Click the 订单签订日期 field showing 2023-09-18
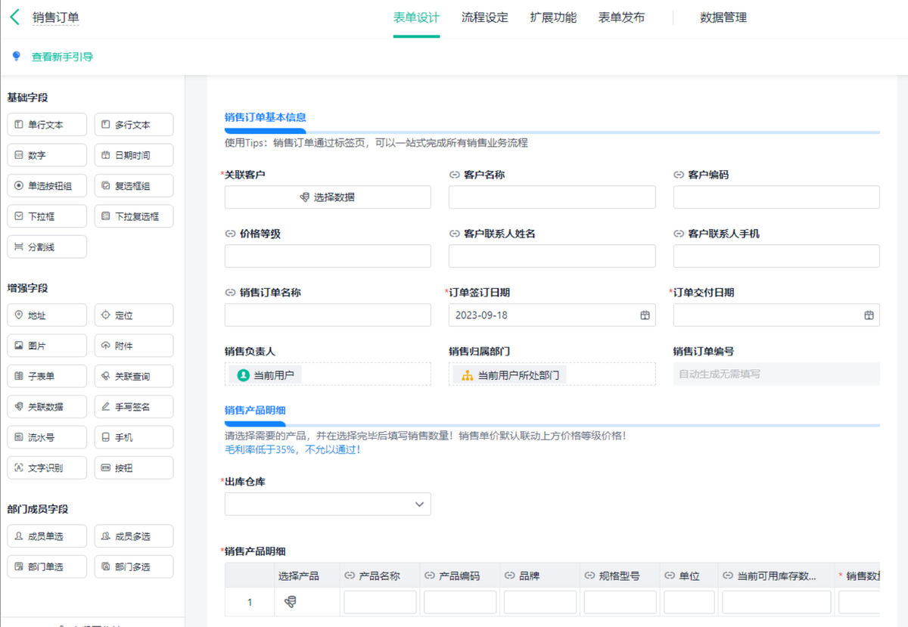 point(552,315)
